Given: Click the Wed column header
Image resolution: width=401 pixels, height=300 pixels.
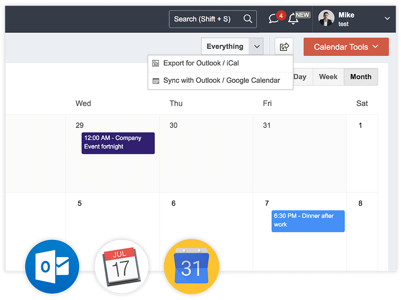Looking at the screenshot, I should click(83, 103).
